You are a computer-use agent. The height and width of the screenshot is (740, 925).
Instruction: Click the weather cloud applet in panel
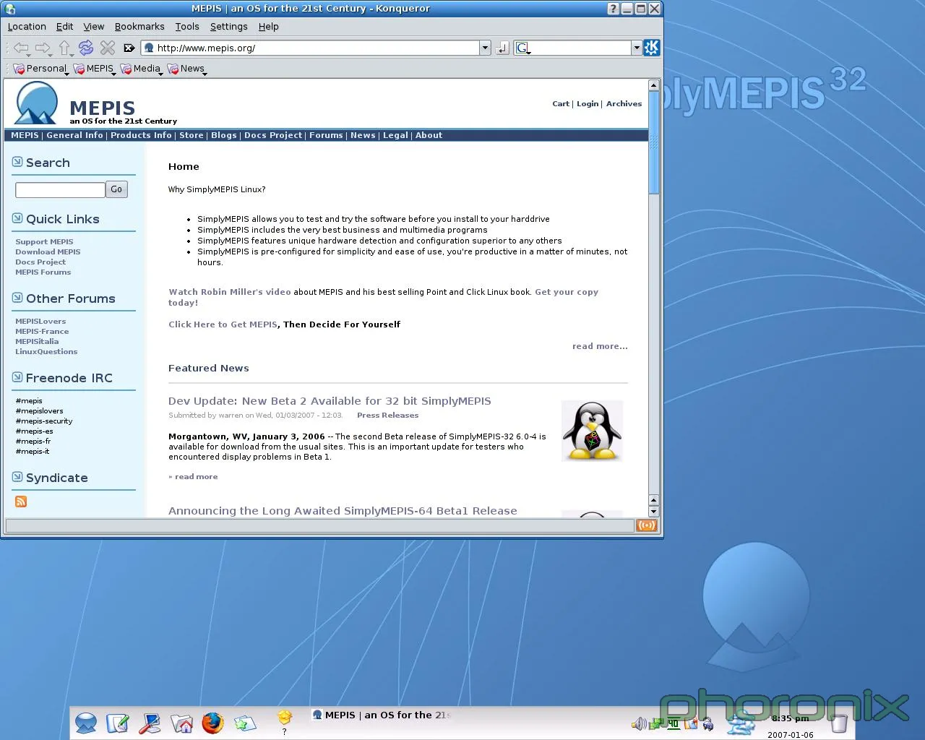click(741, 723)
